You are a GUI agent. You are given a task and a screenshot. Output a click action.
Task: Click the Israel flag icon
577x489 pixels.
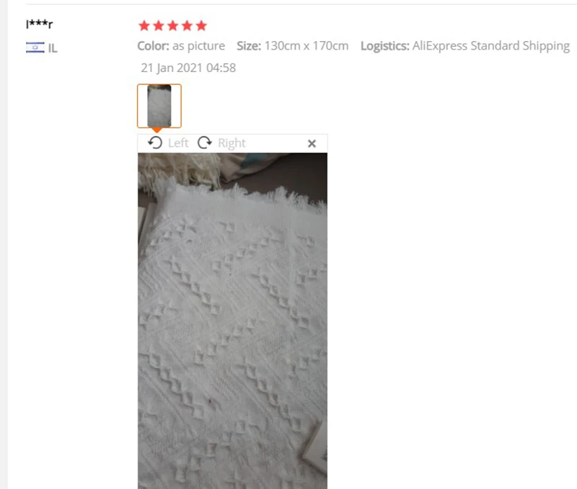[x=35, y=48]
